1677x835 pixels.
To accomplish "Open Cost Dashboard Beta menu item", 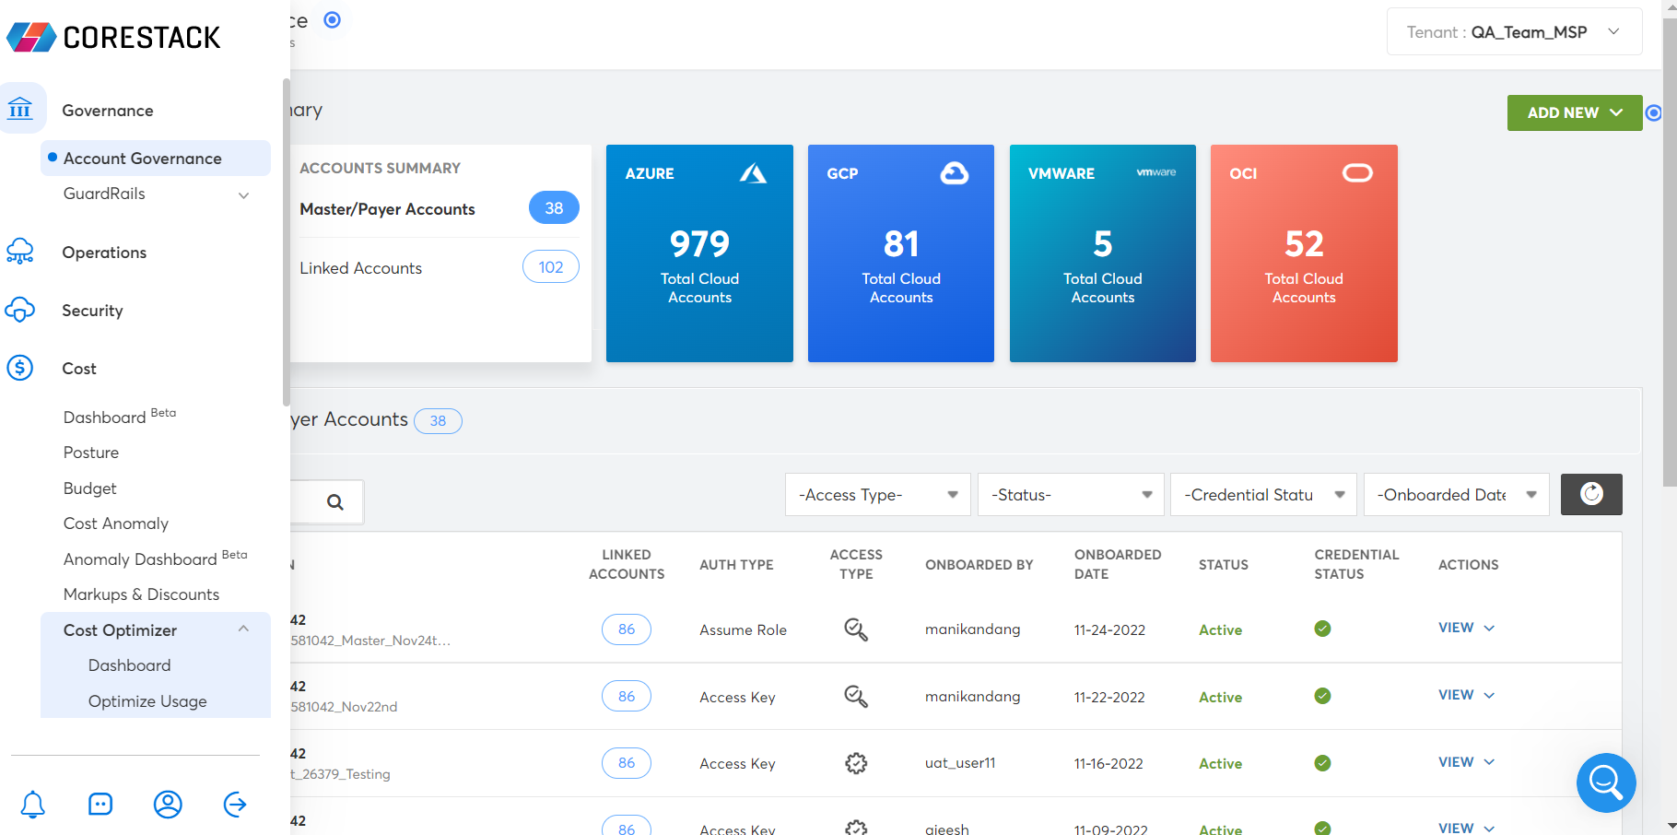I will click(120, 416).
